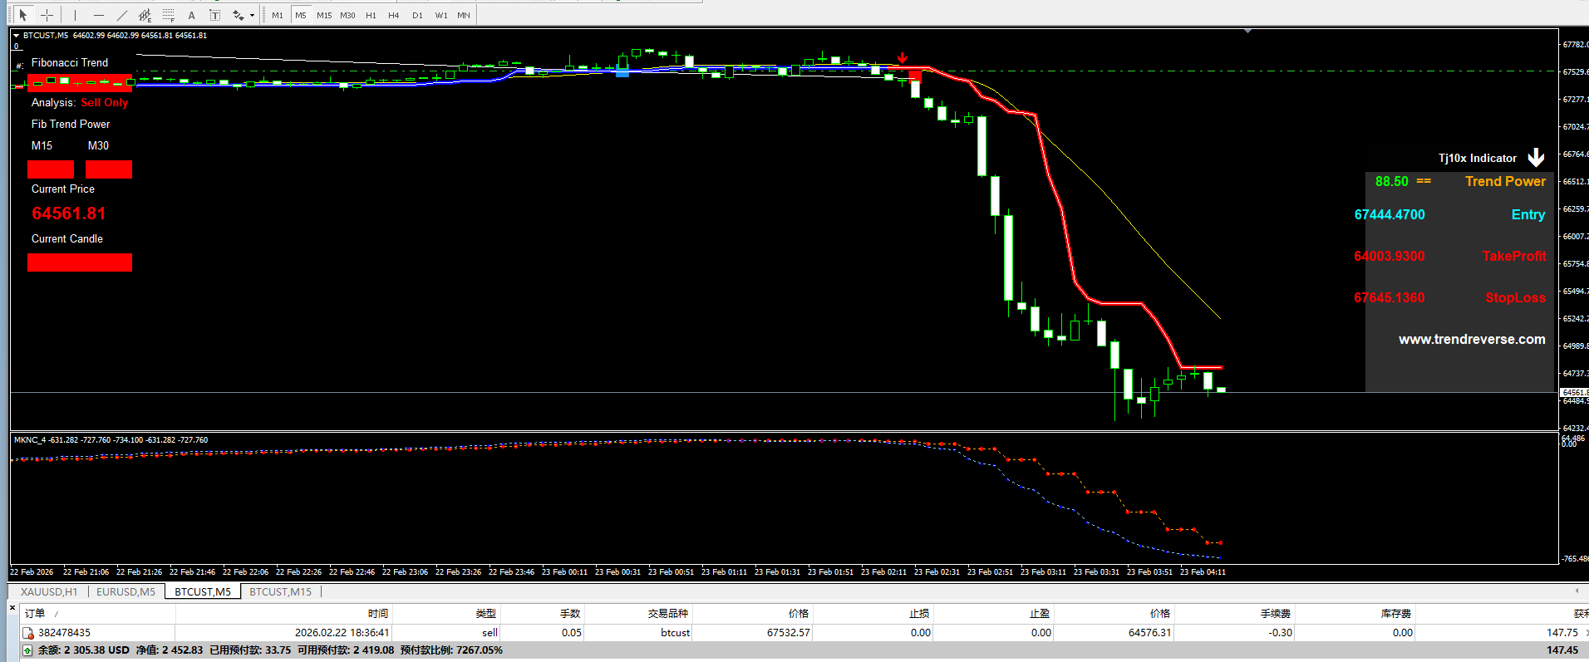The height and width of the screenshot is (662, 1589).
Task: Draw a vertical line tool
Action: pos(75,15)
